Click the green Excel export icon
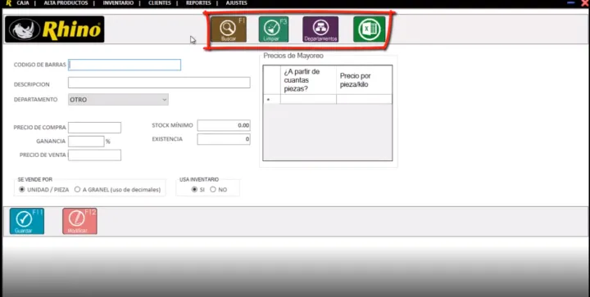Image resolution: width=590 pixels, height=297 pixels. point(369,29)
